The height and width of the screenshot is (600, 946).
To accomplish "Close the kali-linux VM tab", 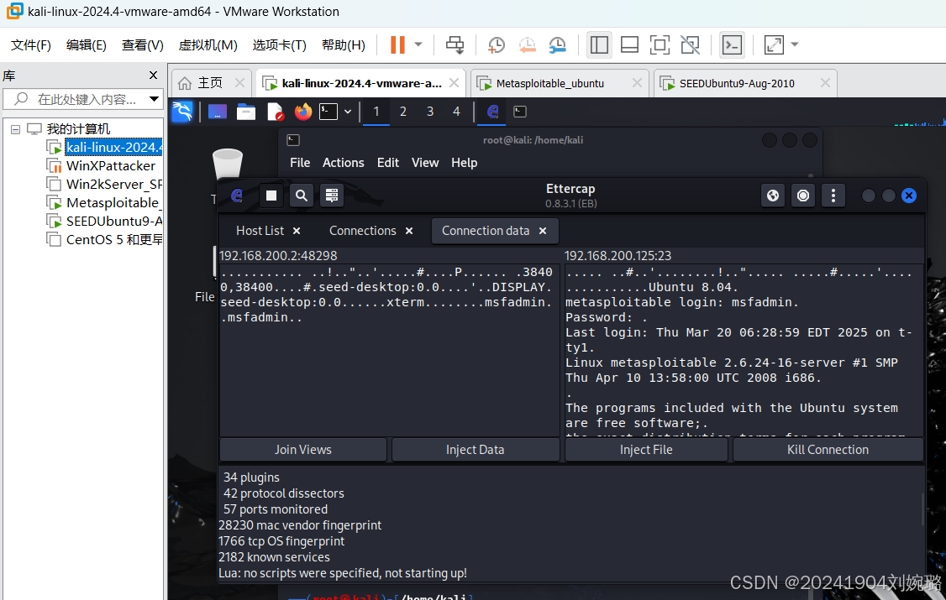I will click(455, 82).
